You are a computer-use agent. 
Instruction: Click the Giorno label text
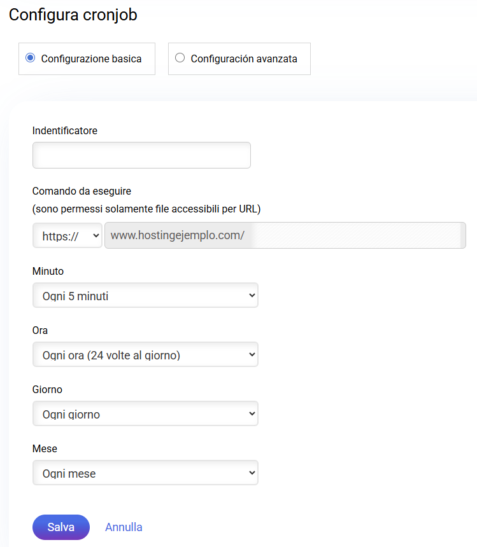pyautogui.click(x=47, y=389)
